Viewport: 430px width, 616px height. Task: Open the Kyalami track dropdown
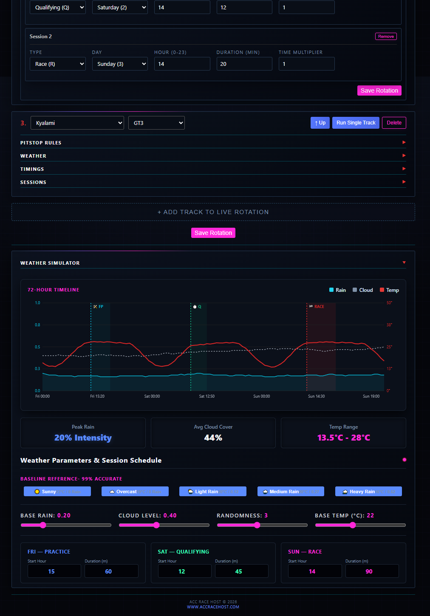pos(77,123)
